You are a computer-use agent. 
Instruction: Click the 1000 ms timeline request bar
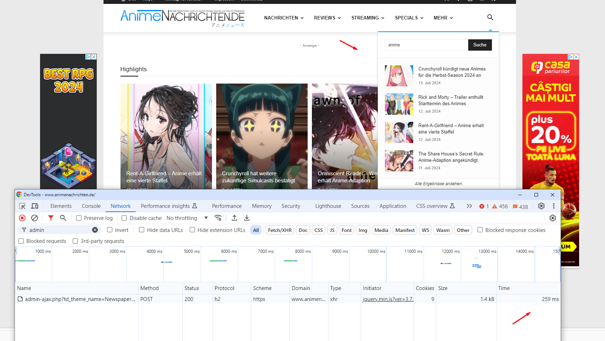pyautogui.click(x=26, y=261)
